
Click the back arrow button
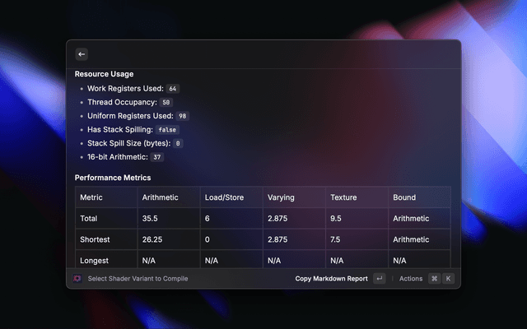(82, 54)
